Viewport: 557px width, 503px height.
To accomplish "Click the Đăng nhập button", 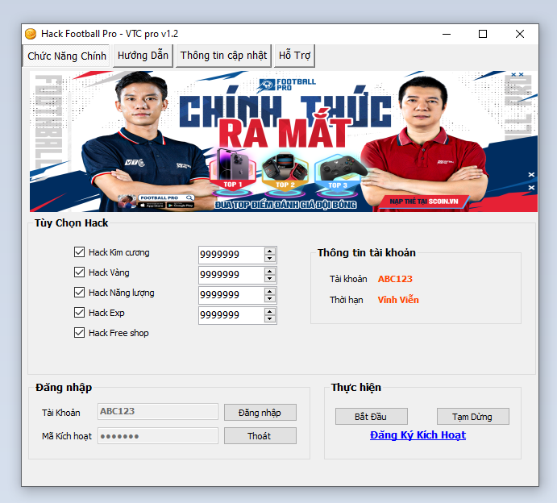I will (260, 412).
